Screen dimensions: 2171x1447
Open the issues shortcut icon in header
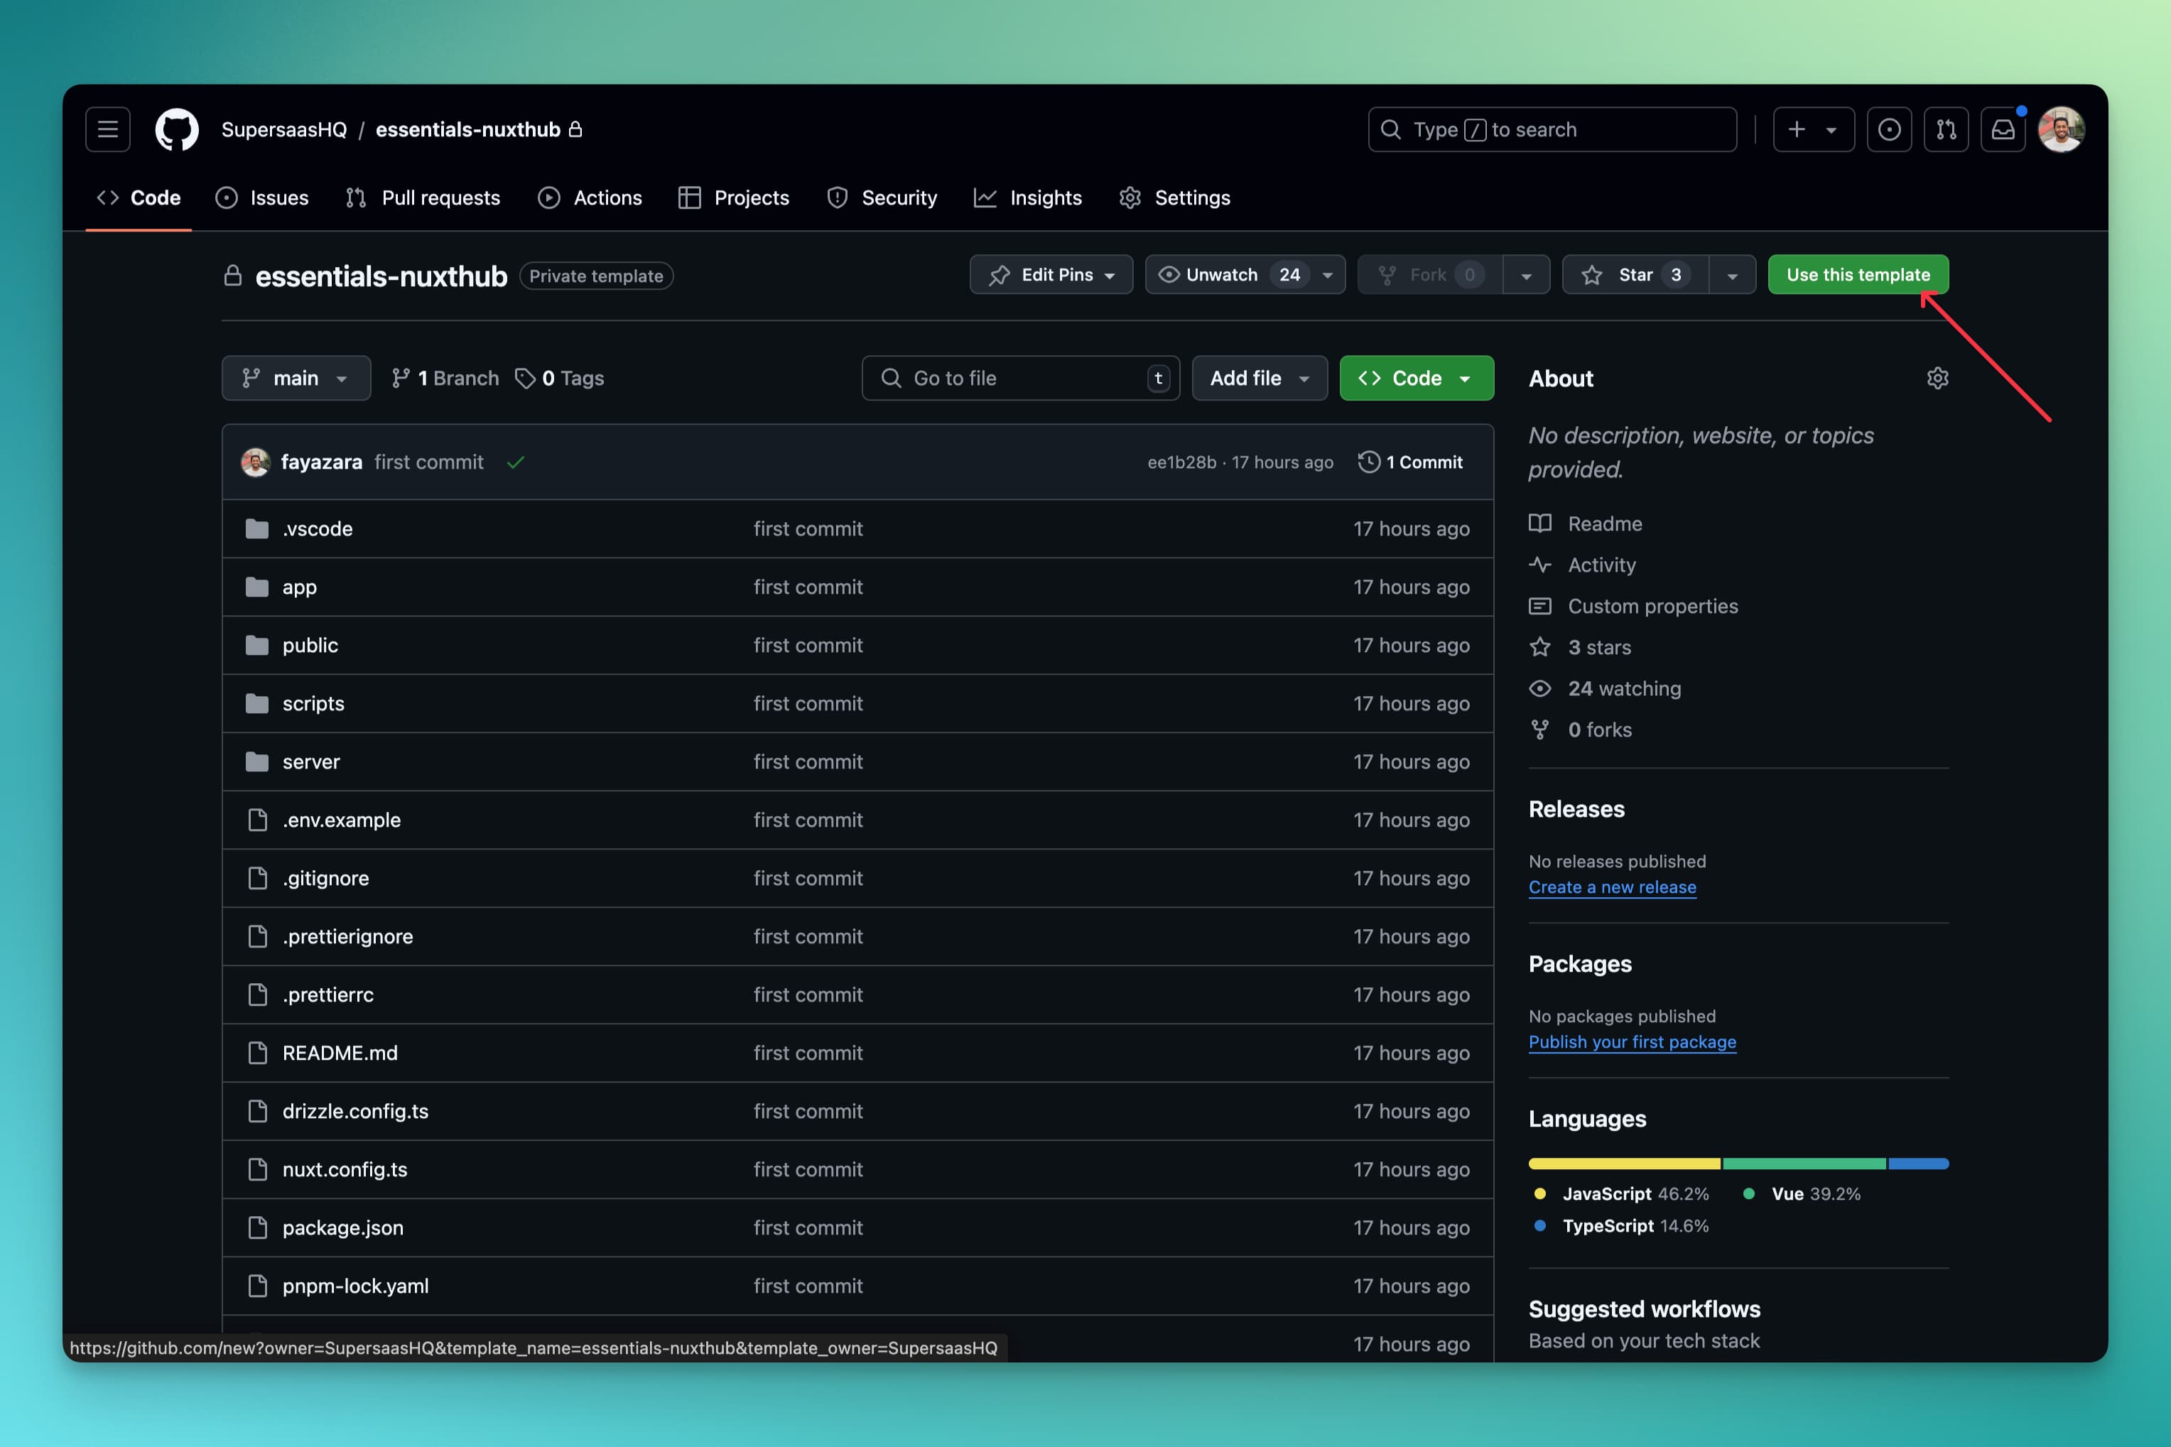pos(1889,129)
